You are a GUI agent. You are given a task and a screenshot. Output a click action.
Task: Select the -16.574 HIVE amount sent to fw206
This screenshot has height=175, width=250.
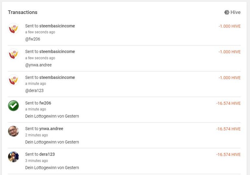pyautogui.click(x=229, y=103)
